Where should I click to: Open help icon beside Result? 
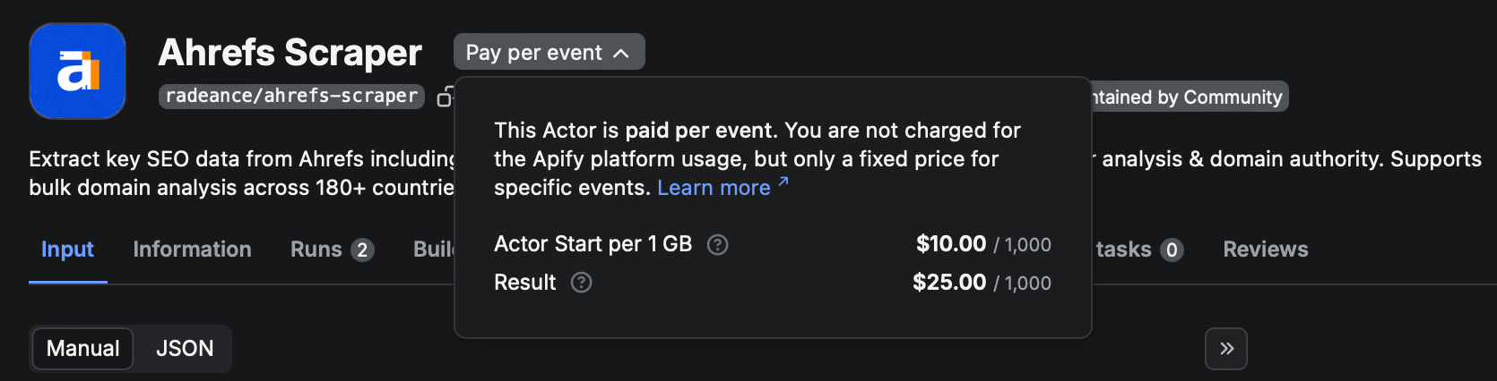(581, 283)
